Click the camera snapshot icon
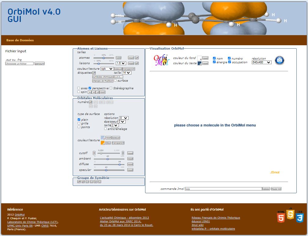Screen dimensions: 308x236 pos(279,60)
